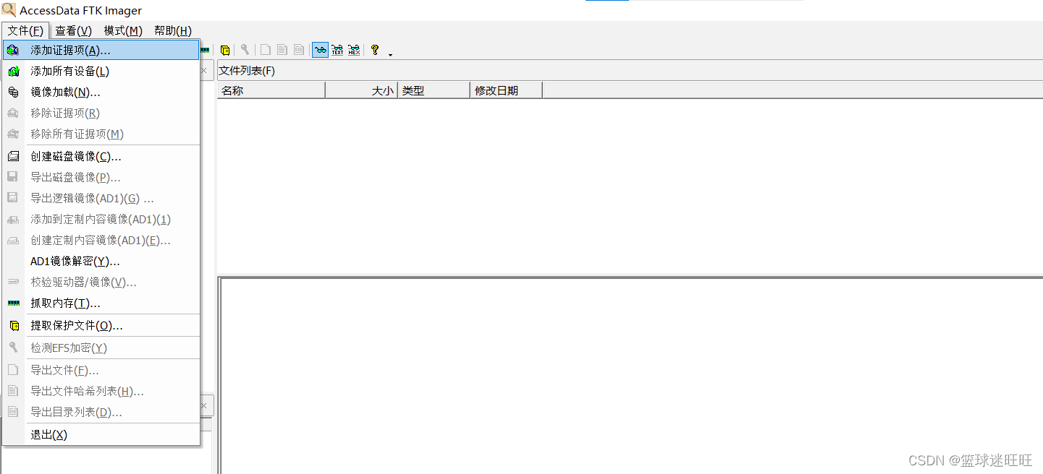Choose 添加证据项(A)... from the file menu
The height and width of the screenshot is (474, 1043).
[x=101, y=50]
